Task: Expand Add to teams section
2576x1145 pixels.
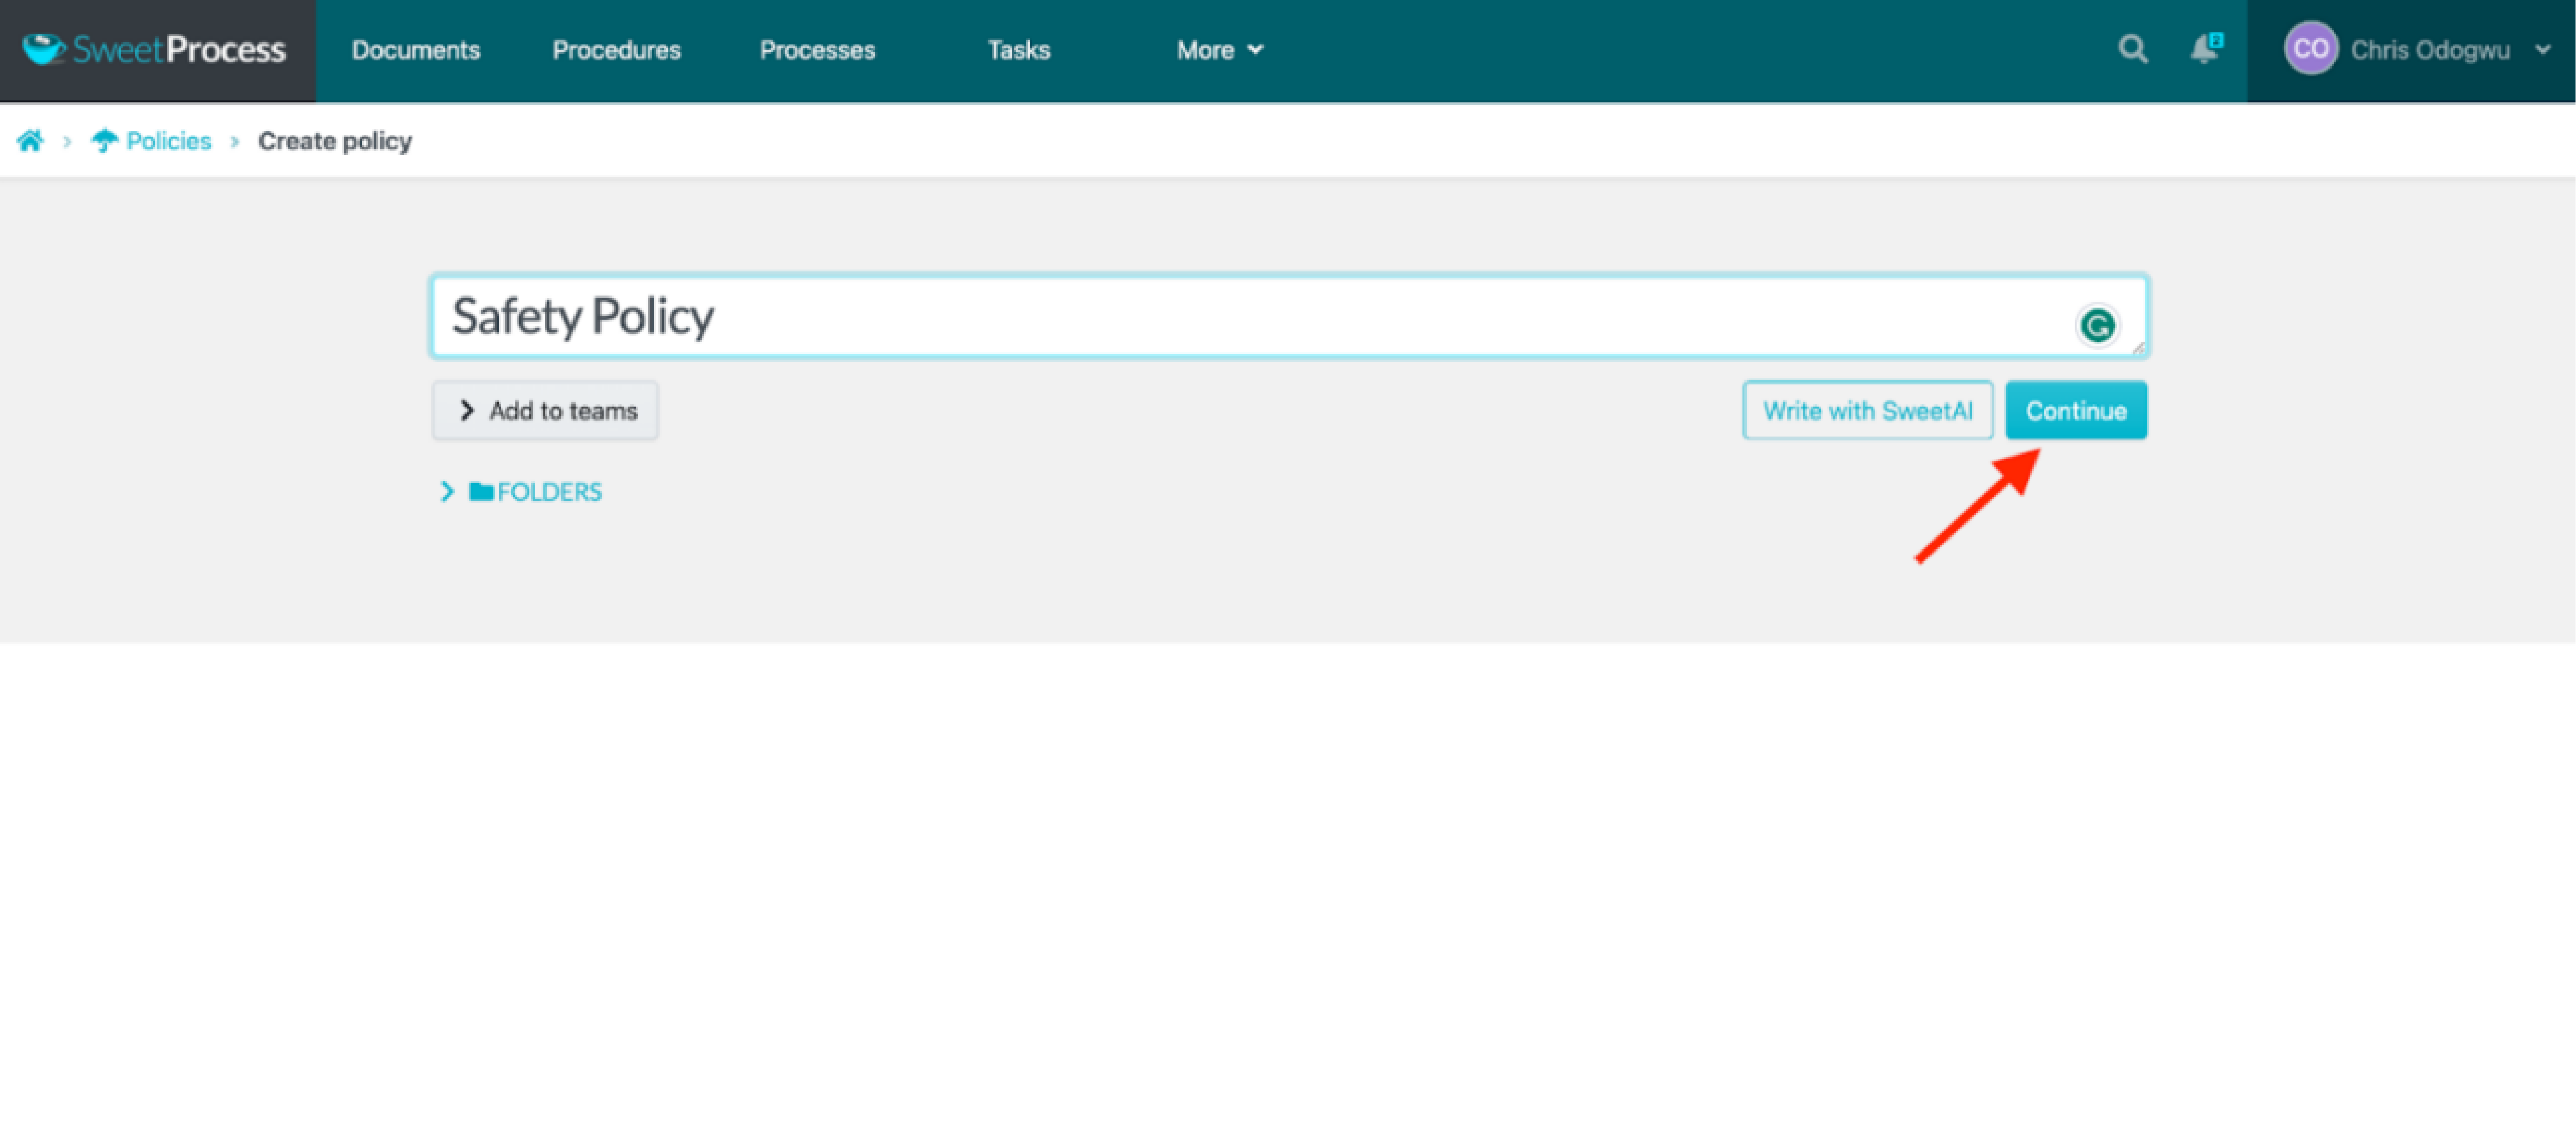Action: tap(547, 409)
